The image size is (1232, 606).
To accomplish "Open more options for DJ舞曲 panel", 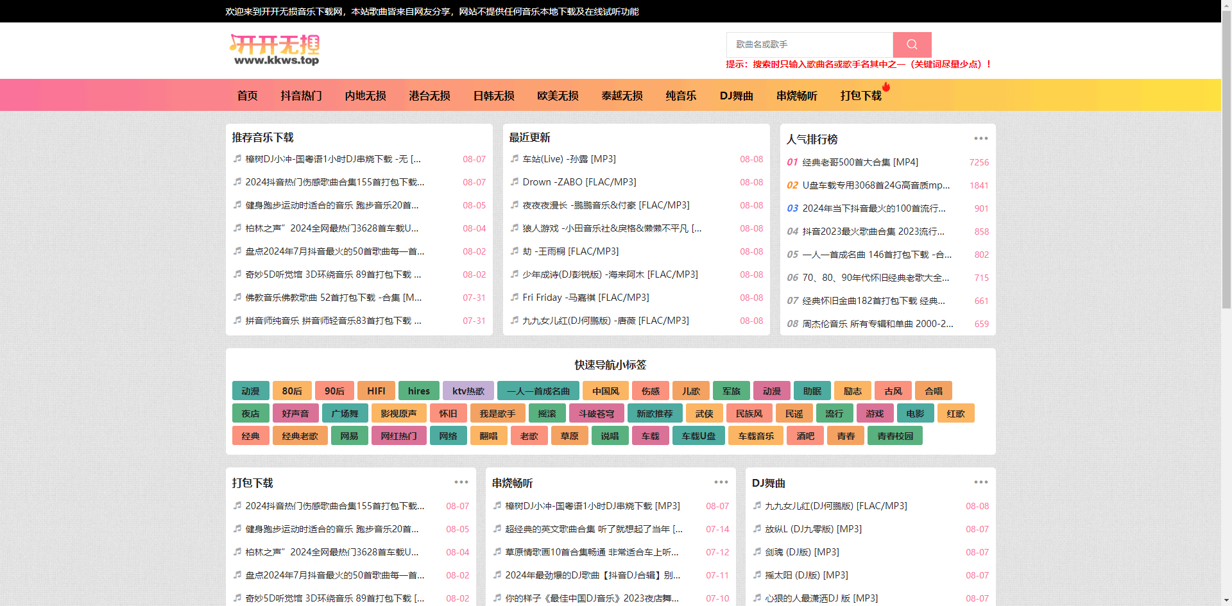I will coord(980,482).
